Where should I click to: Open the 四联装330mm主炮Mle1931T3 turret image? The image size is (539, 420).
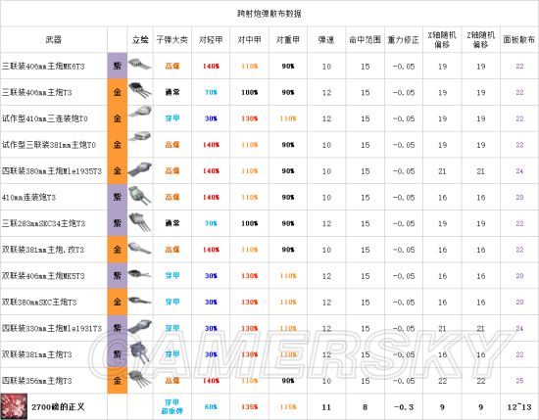point(140,327)
